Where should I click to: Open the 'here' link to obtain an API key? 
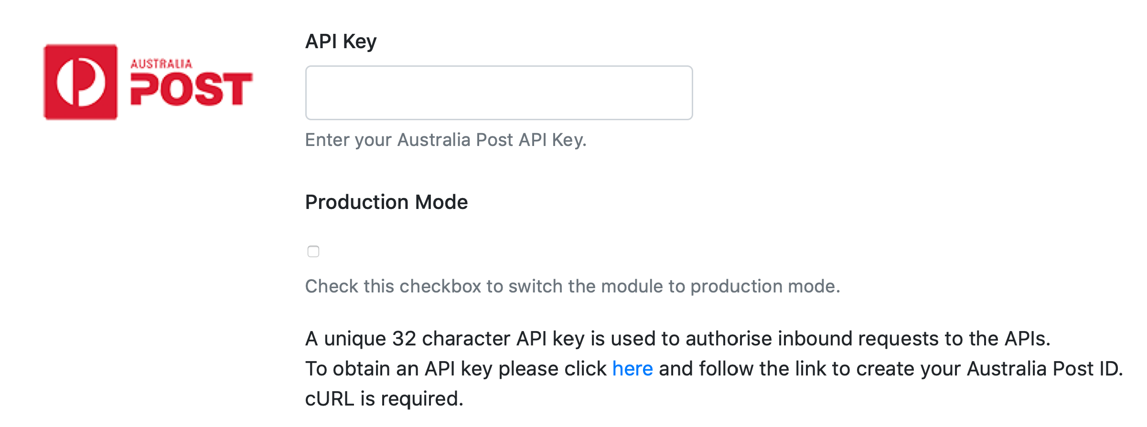point(632,369)
